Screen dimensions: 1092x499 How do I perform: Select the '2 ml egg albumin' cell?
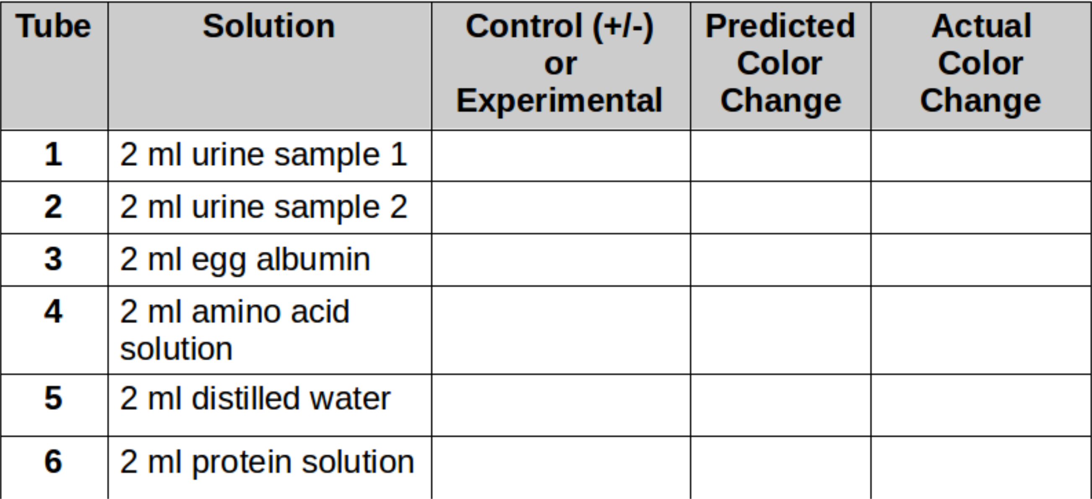[245, 259]
